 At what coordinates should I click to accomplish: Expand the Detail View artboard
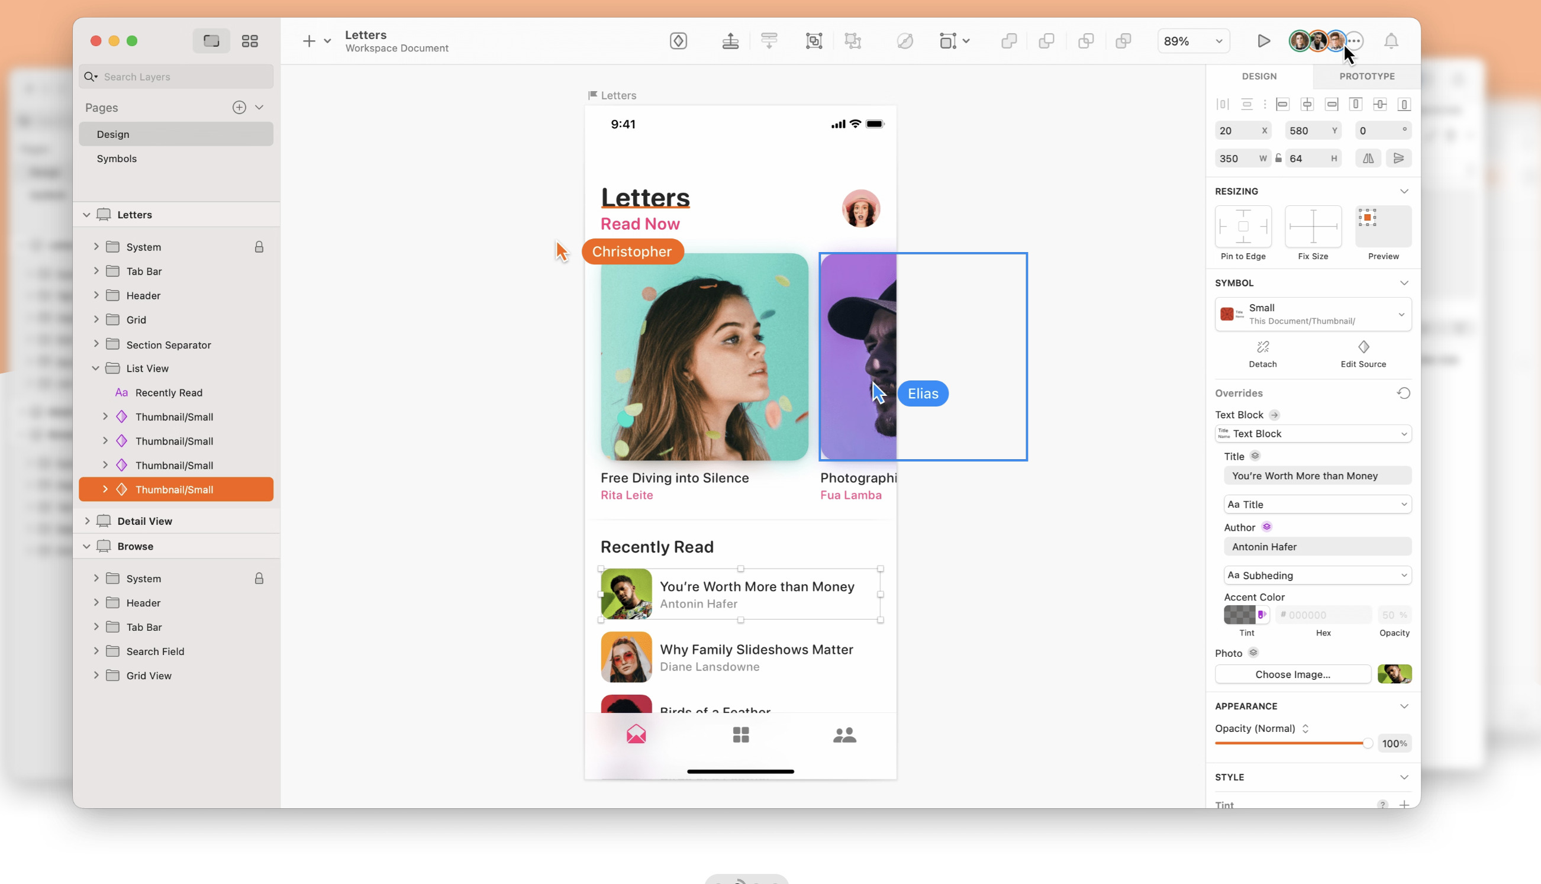click(x=87, y=521)
